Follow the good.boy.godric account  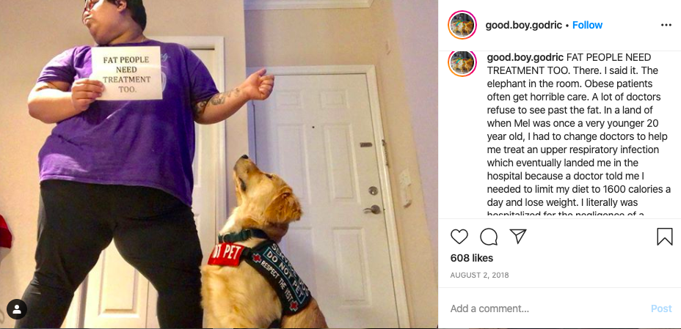pos(587,25)
